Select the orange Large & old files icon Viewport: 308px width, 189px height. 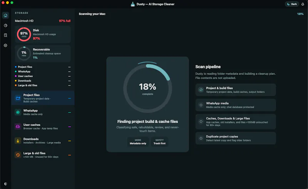[x=18, y=155]
